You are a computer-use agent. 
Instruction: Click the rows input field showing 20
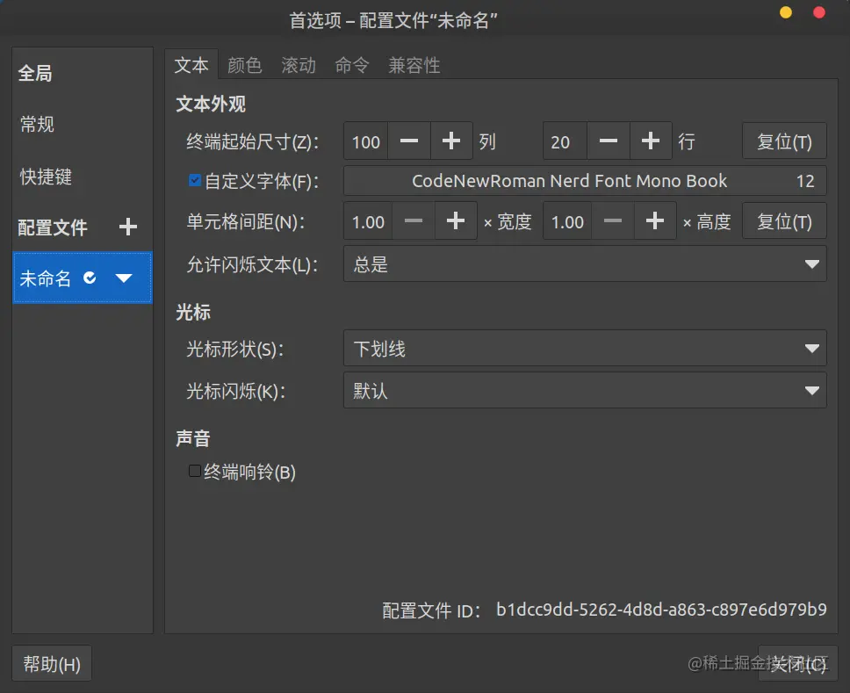[x=565, y=141]
